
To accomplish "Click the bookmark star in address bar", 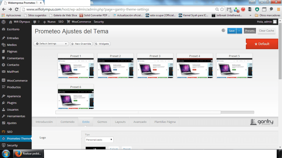I will (222, 9).
